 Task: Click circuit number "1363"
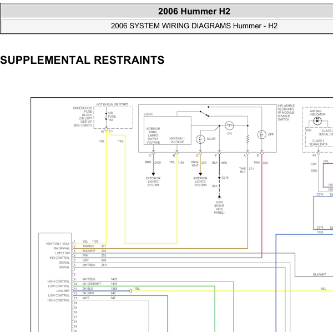114,289
